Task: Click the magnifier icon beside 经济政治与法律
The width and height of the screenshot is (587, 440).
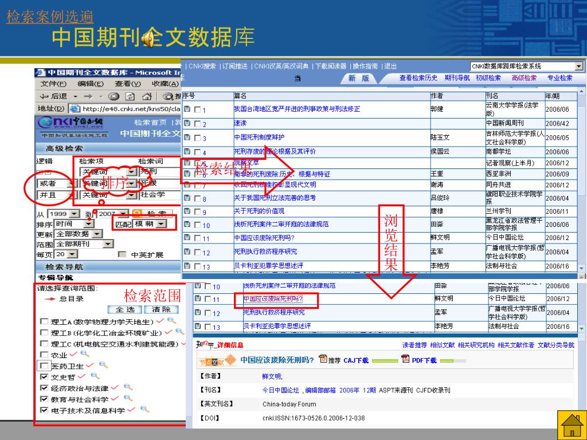Action: [x=128, y=387]
